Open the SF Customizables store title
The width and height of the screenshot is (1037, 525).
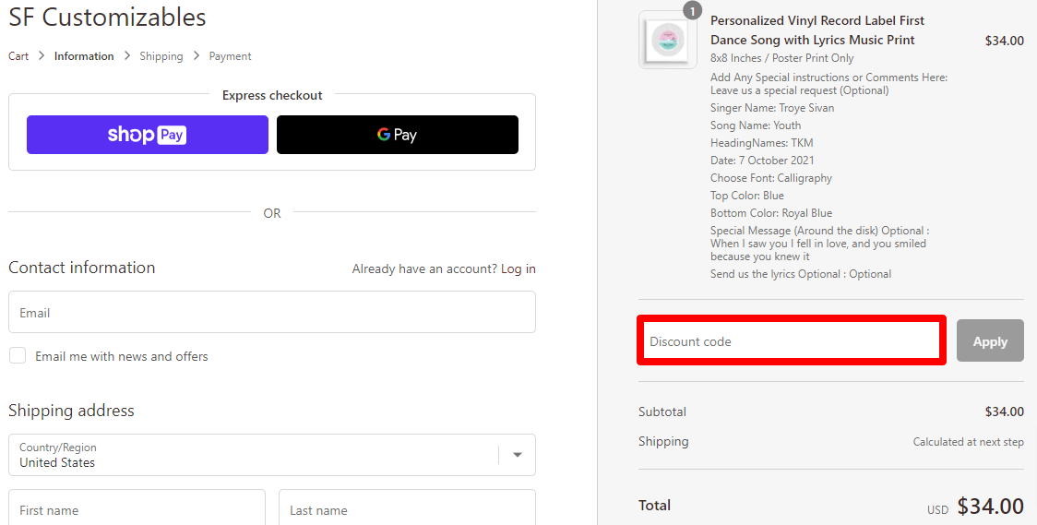click(x=107, y=17)
